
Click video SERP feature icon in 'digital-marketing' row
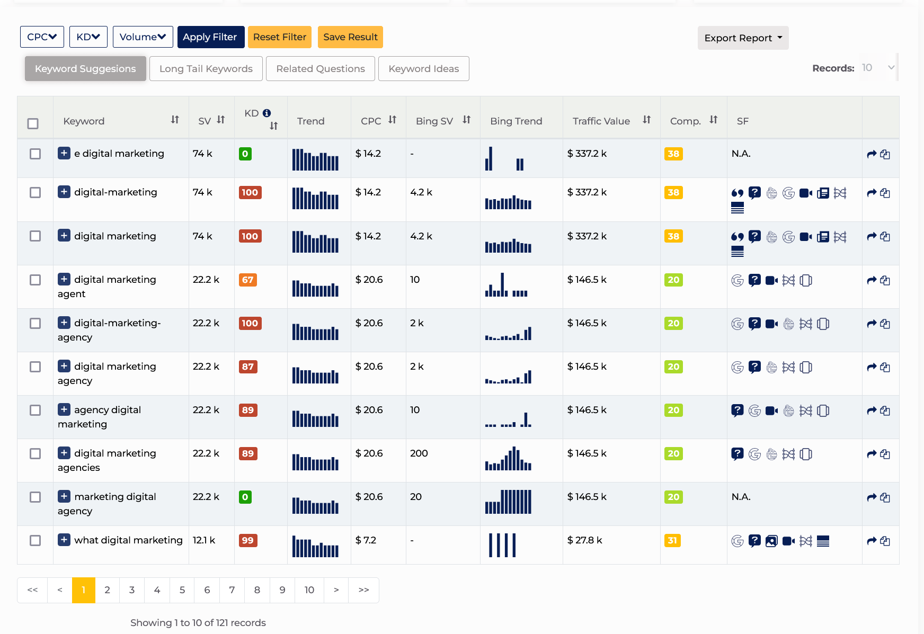(806, 193)
